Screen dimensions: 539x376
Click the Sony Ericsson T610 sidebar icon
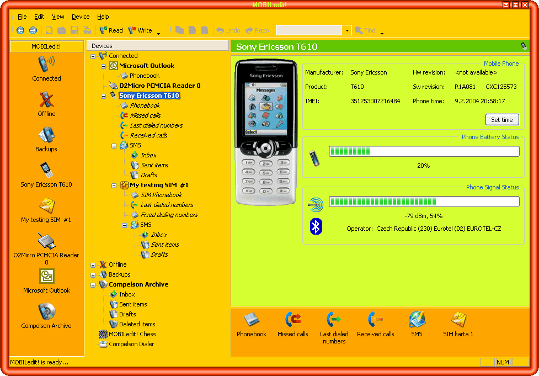[46, 170]
